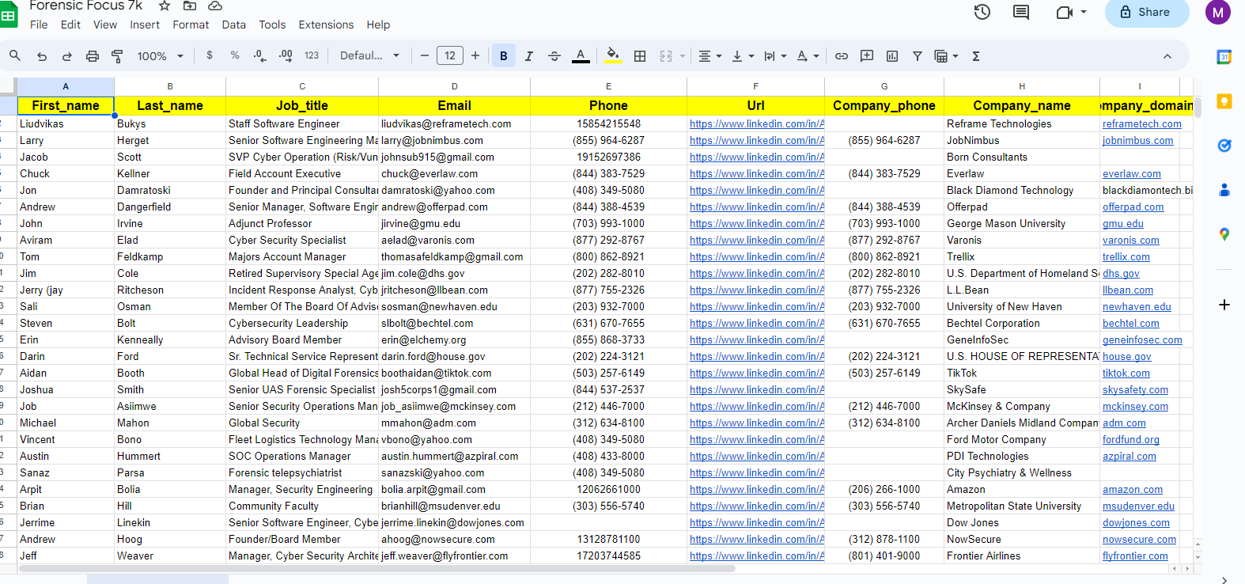Open Google Keep side panel icon

coord(1224,101)
